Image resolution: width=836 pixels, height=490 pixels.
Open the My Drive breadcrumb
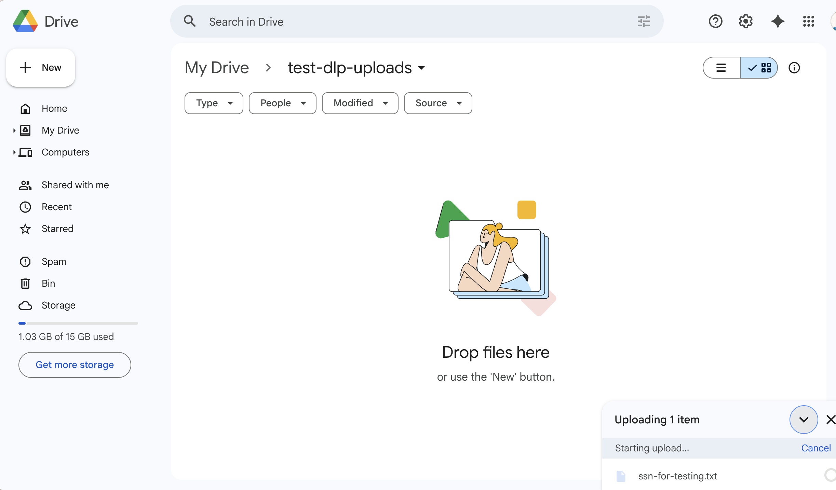216,67
